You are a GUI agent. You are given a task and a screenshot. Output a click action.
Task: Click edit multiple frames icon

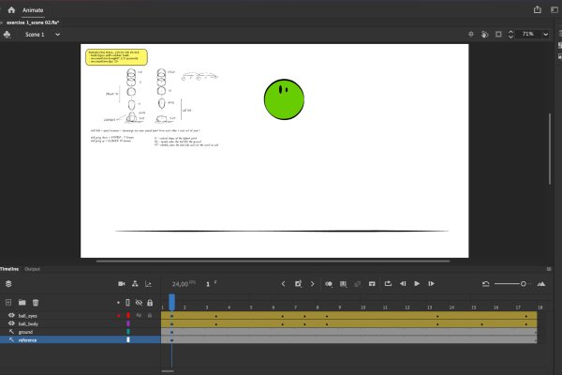point(343,284)
